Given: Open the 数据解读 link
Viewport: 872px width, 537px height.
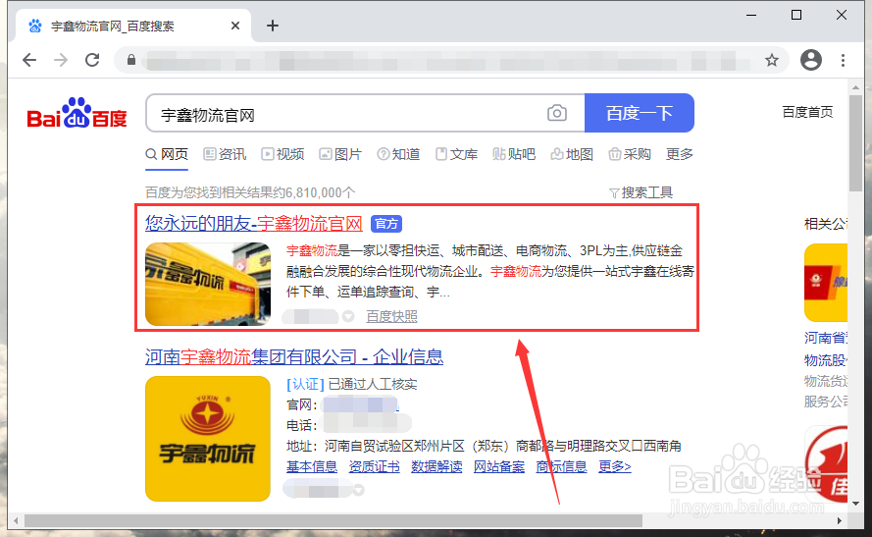Looking at the screenshot, I should click(x=436, y=466).
